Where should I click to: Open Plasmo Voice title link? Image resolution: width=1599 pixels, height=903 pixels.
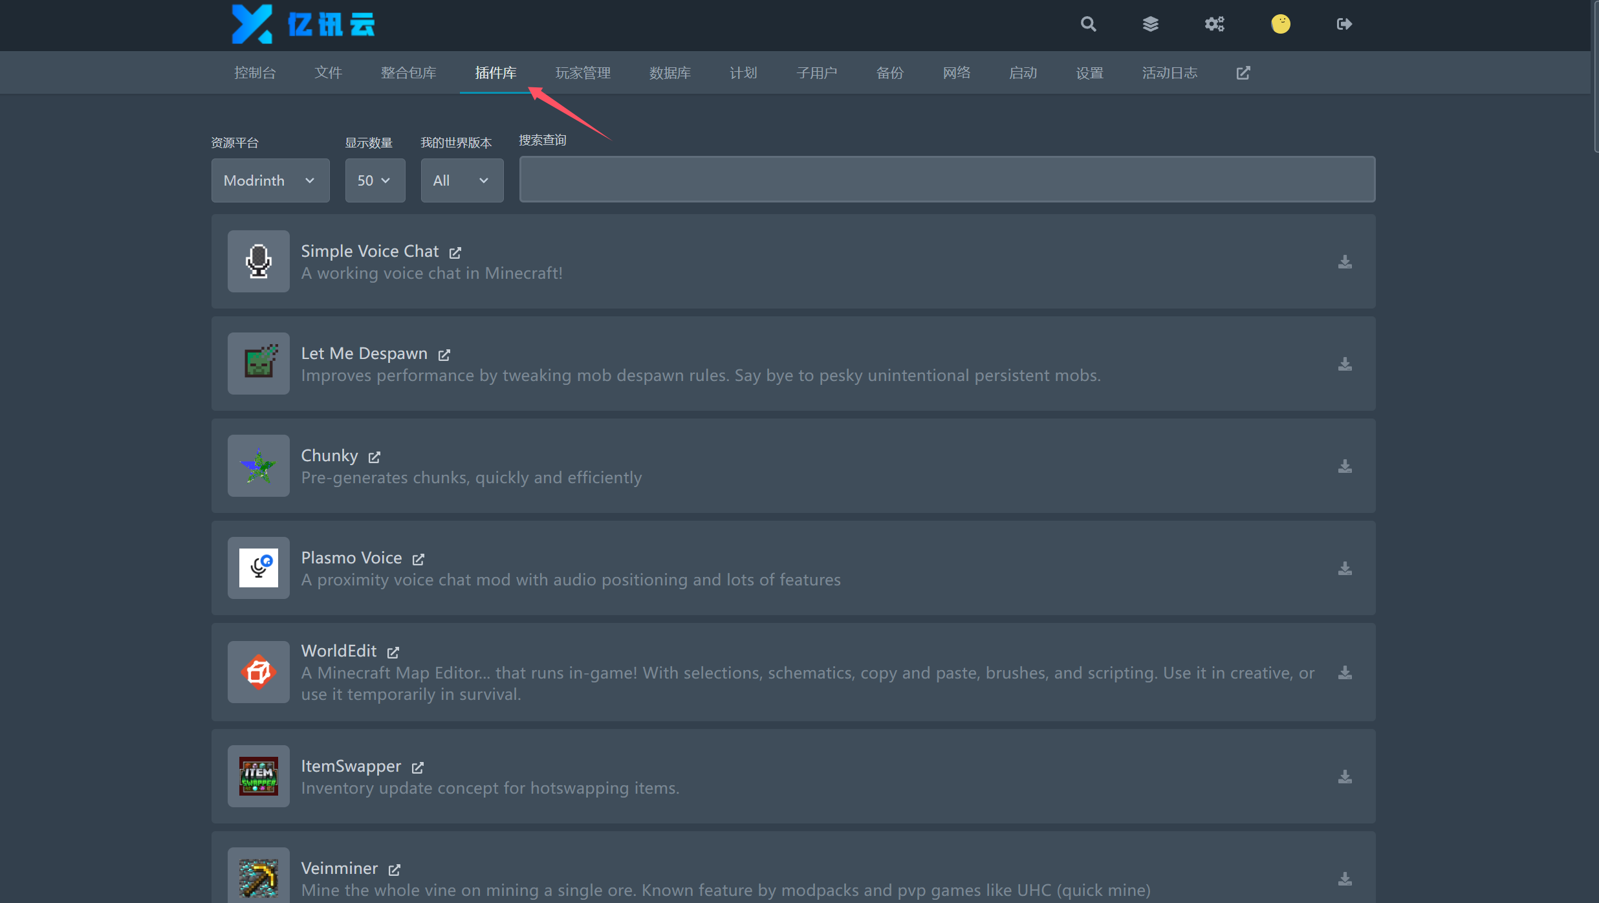point(351,558)
